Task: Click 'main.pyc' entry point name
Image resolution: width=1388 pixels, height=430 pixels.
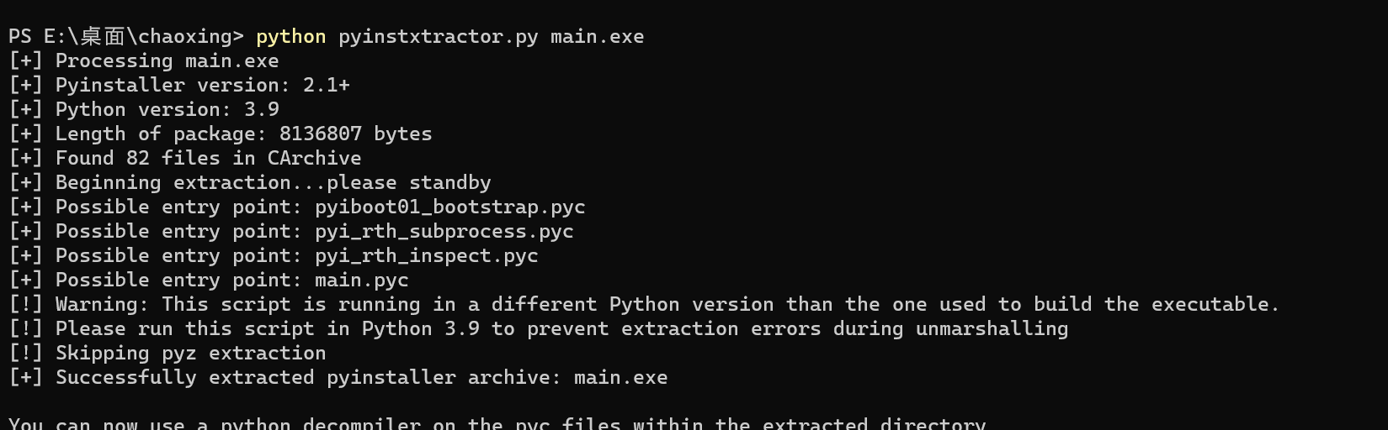Action: [361, 281]
